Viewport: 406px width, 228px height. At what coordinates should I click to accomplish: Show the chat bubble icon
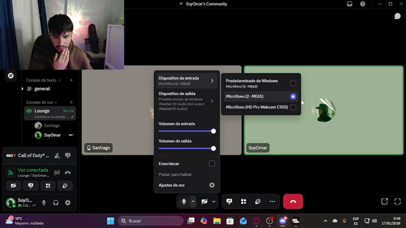[x=397, y=16]
